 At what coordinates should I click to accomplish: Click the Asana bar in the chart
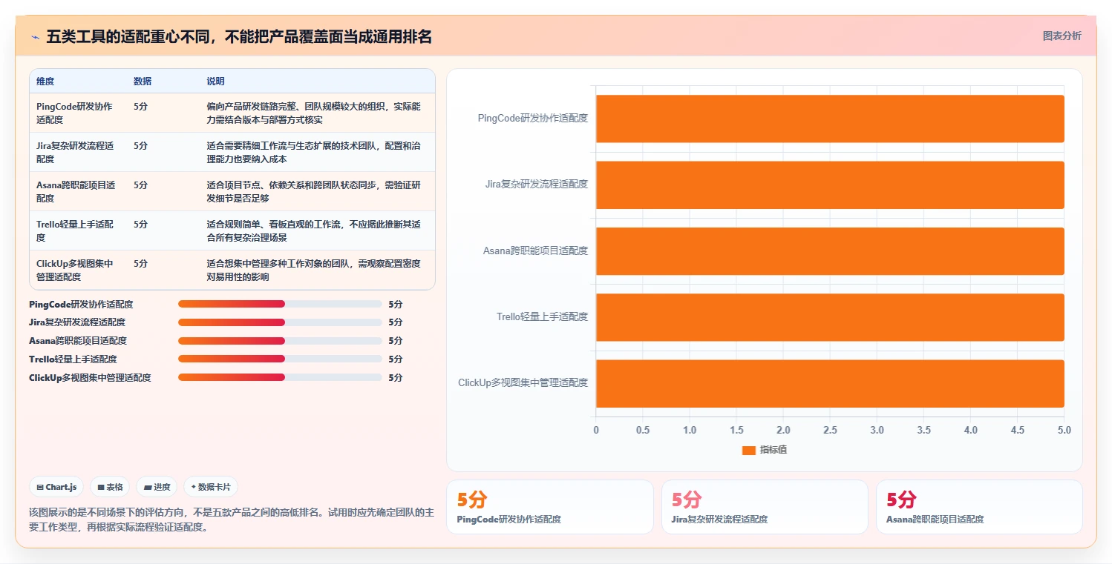[830, 251]
